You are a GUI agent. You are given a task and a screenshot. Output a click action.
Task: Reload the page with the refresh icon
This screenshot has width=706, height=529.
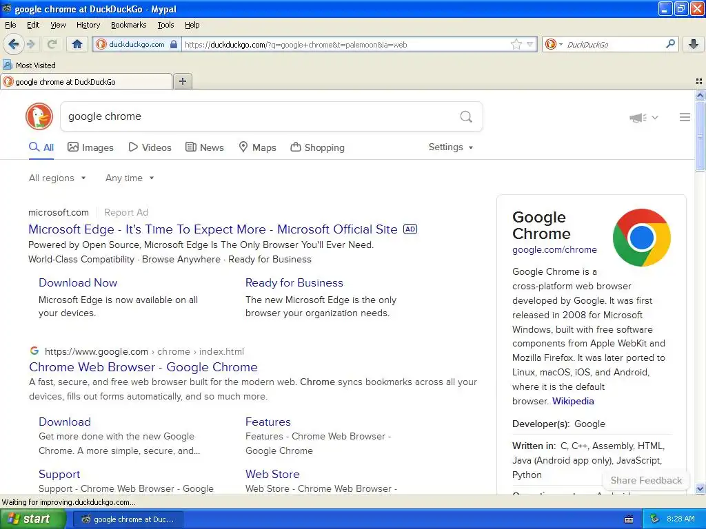[52, 44]
